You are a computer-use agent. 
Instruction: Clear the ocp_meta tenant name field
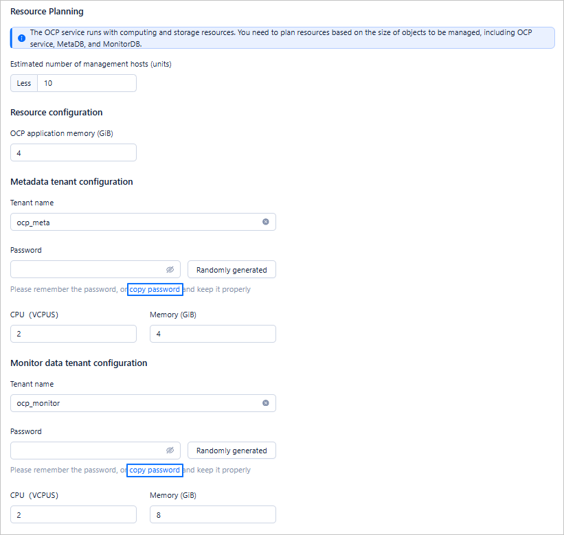(x=266, y=222)
